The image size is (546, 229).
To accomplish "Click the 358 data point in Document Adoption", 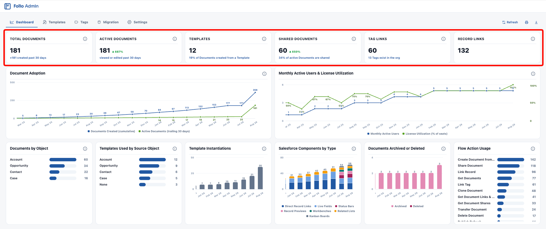I will [255, 92].
